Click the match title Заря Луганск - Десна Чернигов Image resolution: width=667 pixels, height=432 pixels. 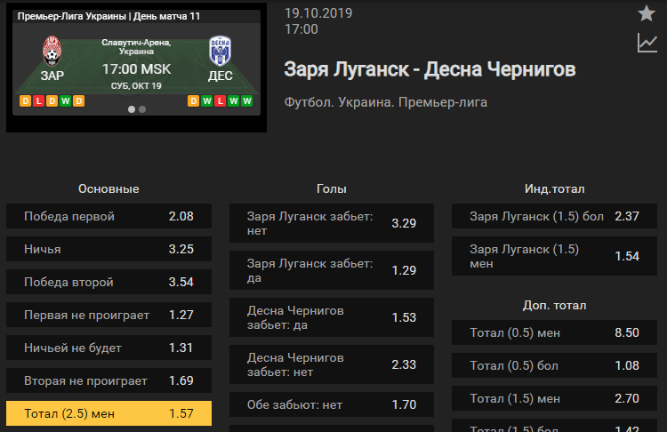[x=430, y=69]
